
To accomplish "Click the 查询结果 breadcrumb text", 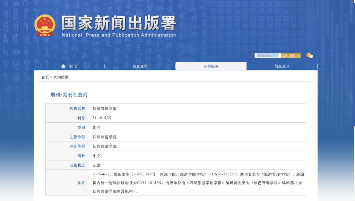I will (x=61, y=77).
